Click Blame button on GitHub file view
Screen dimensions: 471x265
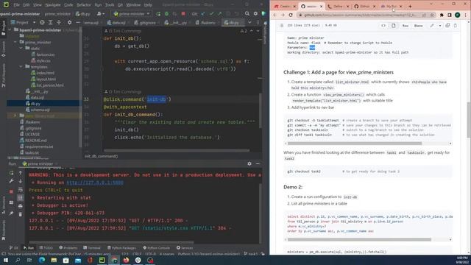[418, 26]
